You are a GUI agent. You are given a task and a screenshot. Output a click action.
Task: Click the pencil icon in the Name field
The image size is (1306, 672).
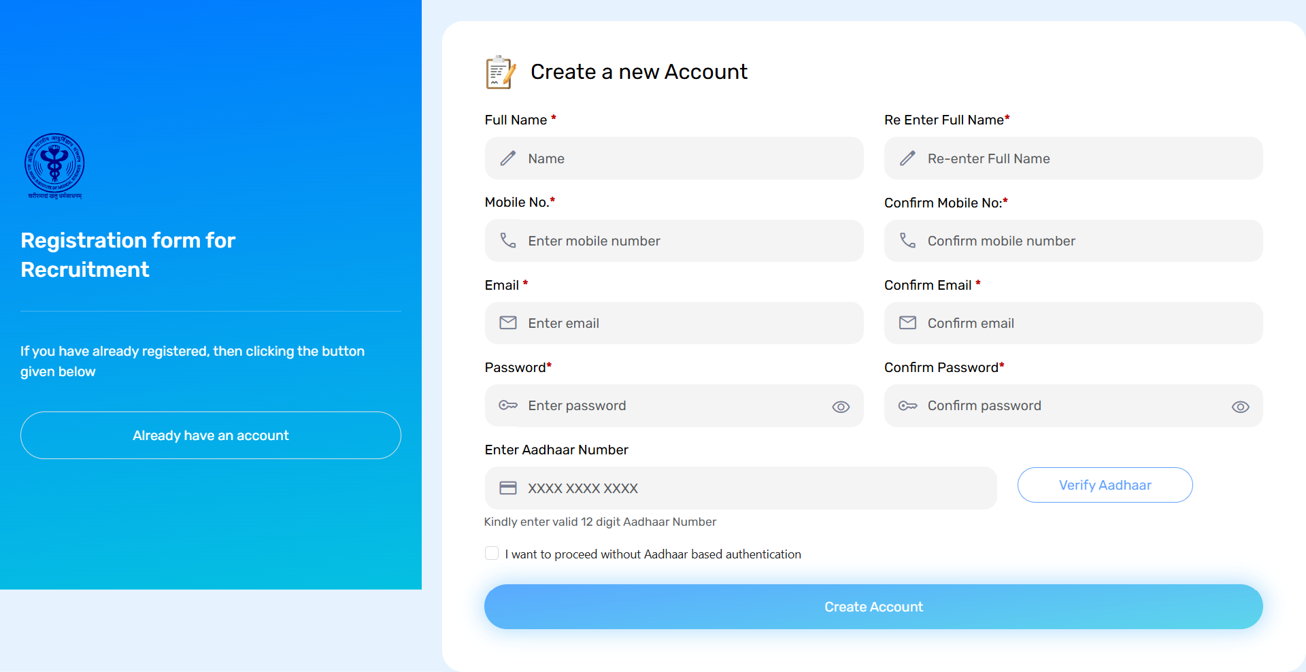click(508, 158)
